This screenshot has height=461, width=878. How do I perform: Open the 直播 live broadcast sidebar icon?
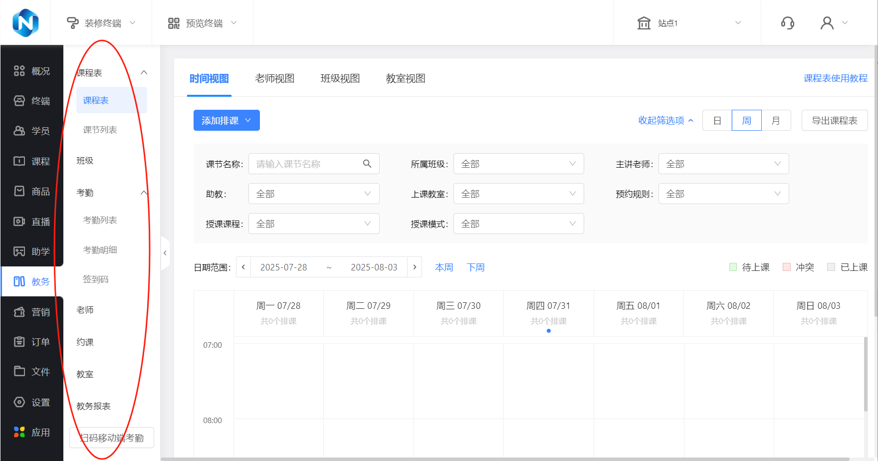click(19, 221)
